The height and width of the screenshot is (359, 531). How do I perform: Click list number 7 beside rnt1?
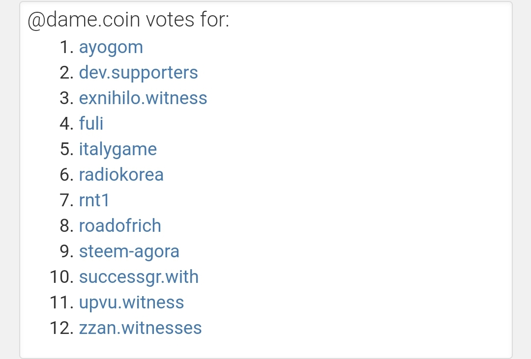click(67, 200)
